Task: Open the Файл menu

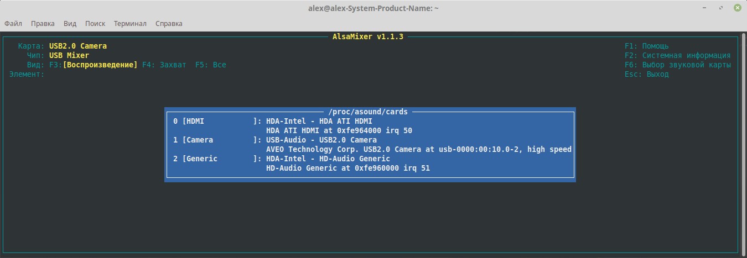Action: [x=13, y=24]
